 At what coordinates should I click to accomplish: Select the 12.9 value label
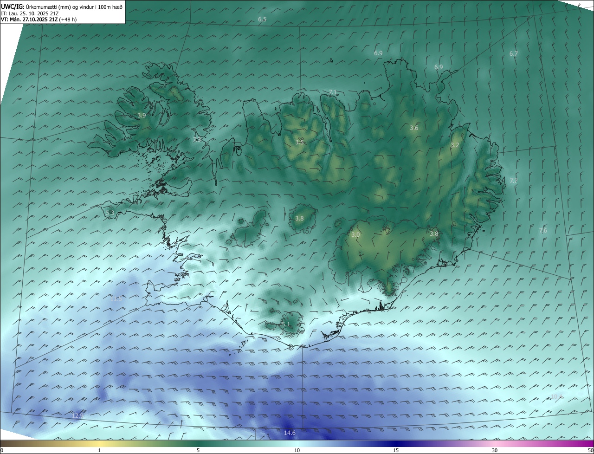(x=78, y=415)
